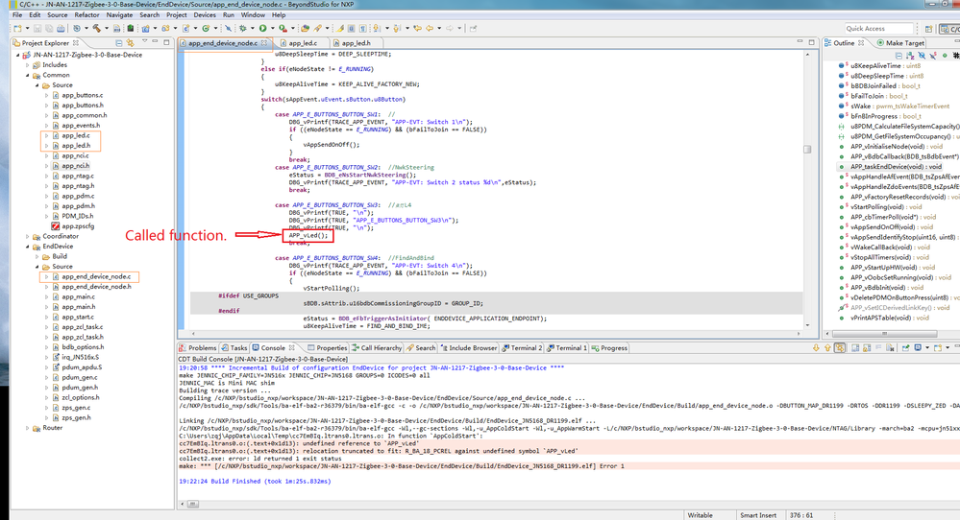Image resolution: width=960 pixels, height=520 pixels.
Task: Collapse All in Project Explorer toolbar
Action: point(119,43)
